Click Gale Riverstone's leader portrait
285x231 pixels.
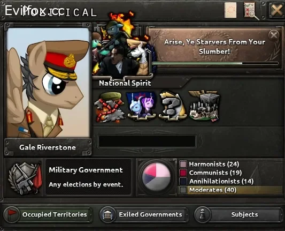coord(48,83)
